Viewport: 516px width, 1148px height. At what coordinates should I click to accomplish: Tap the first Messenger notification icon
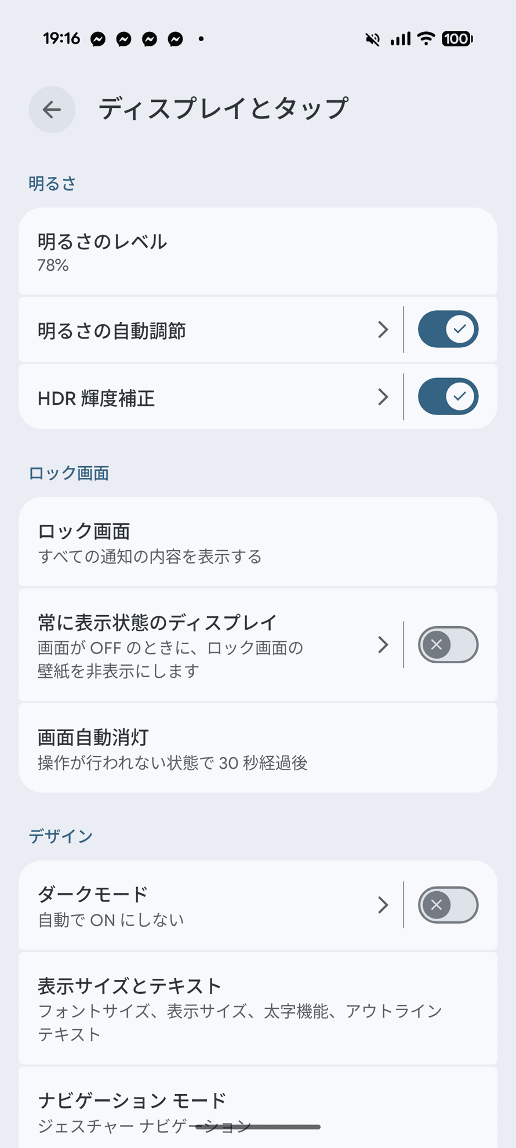click(x=98, y=39)
